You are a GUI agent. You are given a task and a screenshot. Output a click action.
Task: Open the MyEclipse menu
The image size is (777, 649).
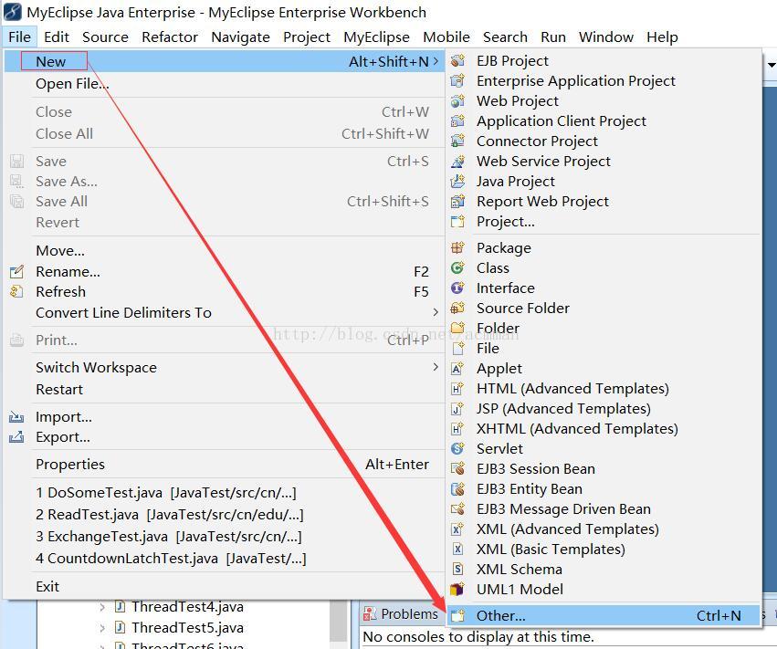(x=376, y=37)
